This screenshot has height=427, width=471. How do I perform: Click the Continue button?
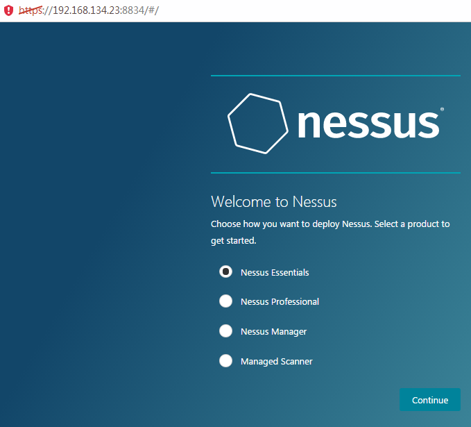coord(430,400)
